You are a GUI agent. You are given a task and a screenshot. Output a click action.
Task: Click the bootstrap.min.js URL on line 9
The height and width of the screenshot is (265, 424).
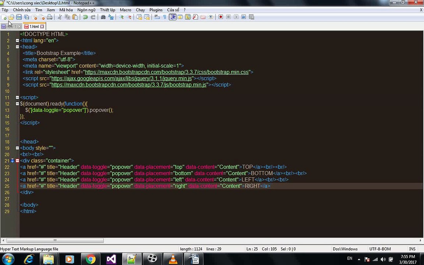click(x=129, y=85)
